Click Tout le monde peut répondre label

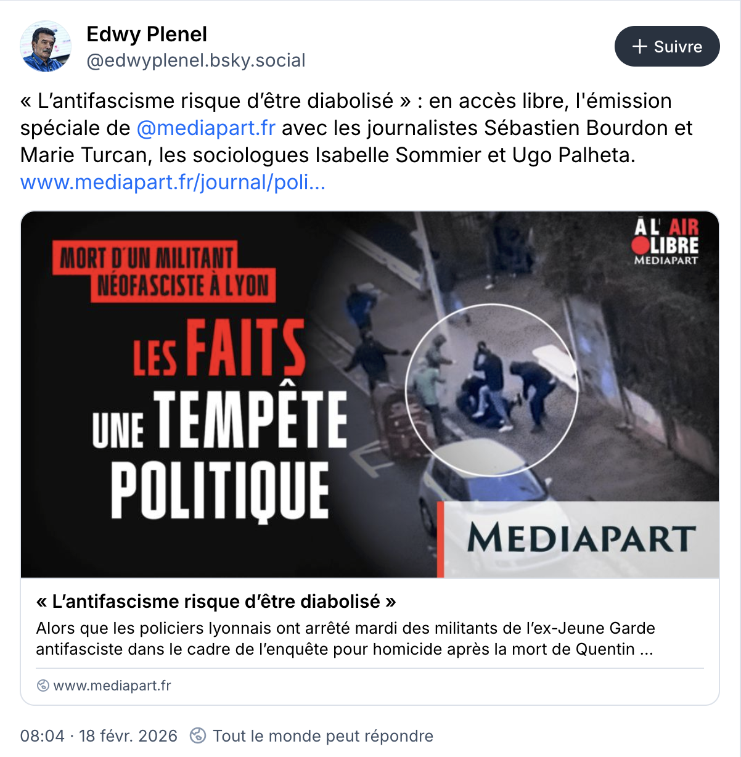pos(323,736)
